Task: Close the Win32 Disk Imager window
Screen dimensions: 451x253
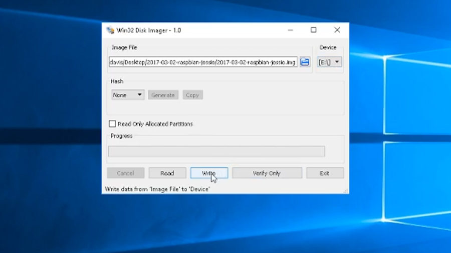Action: (x=337, y=30)
